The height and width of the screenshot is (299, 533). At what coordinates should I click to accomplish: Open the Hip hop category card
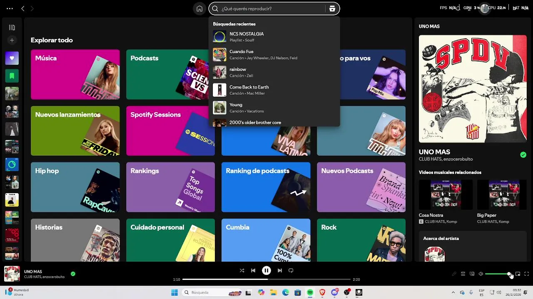(75, 187)
